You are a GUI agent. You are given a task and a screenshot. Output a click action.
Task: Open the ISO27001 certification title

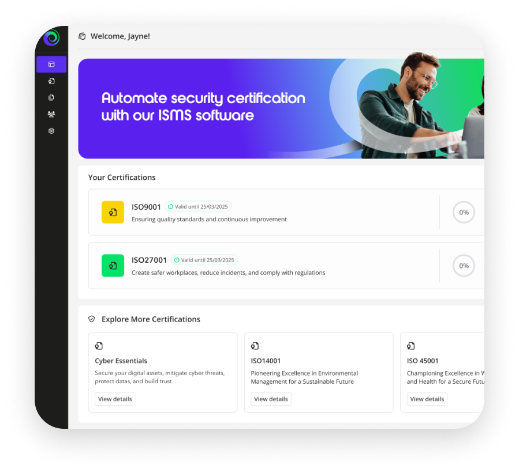tap(149, 260)
